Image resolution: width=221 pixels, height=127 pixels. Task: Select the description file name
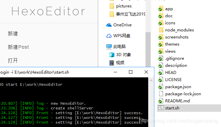click(x=176, y=66)
